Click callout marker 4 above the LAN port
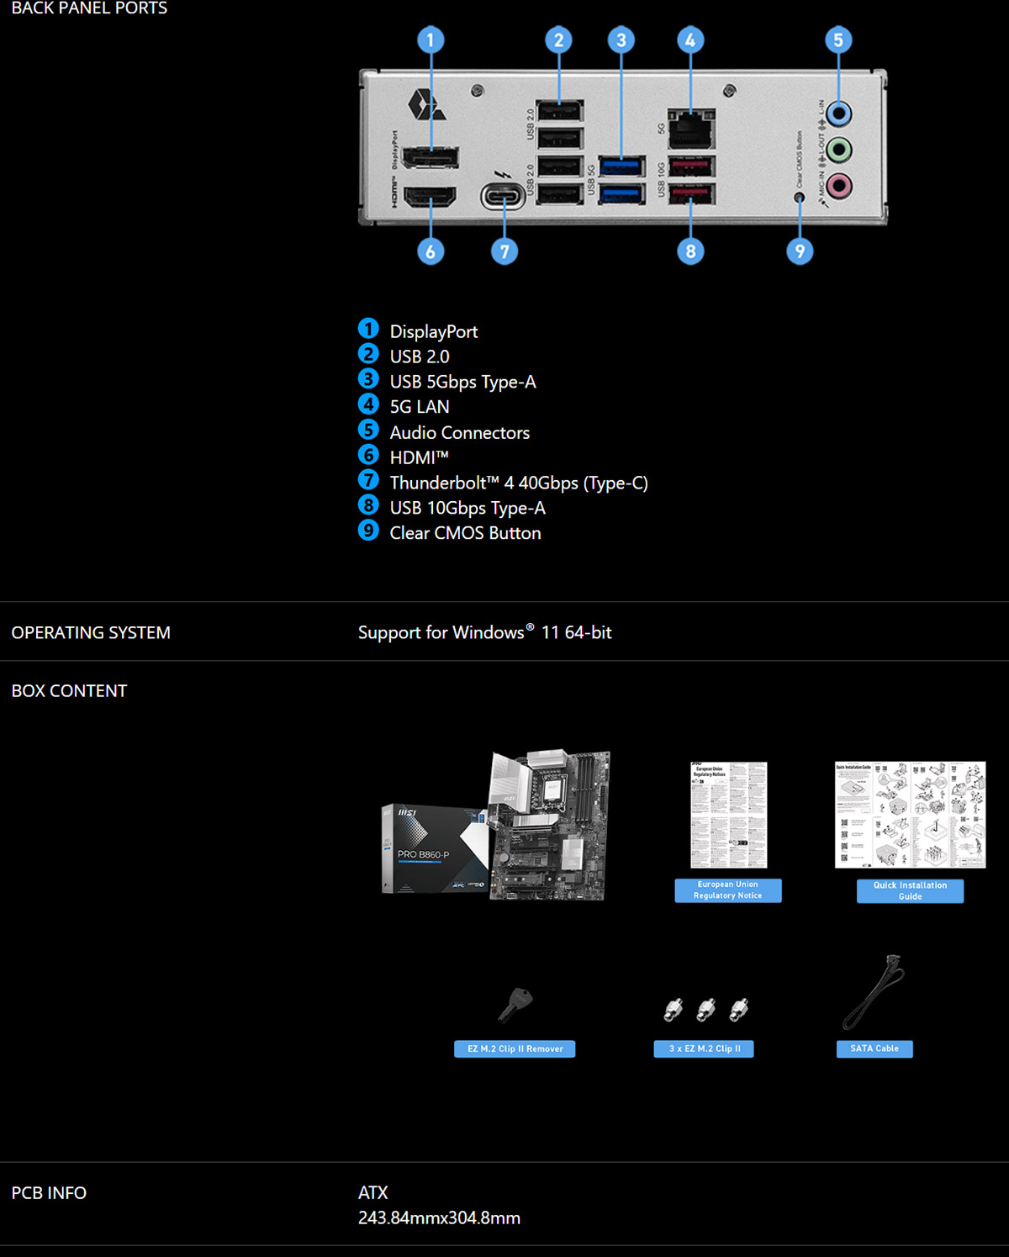The image size is (1009, 1257). [690, 40]
